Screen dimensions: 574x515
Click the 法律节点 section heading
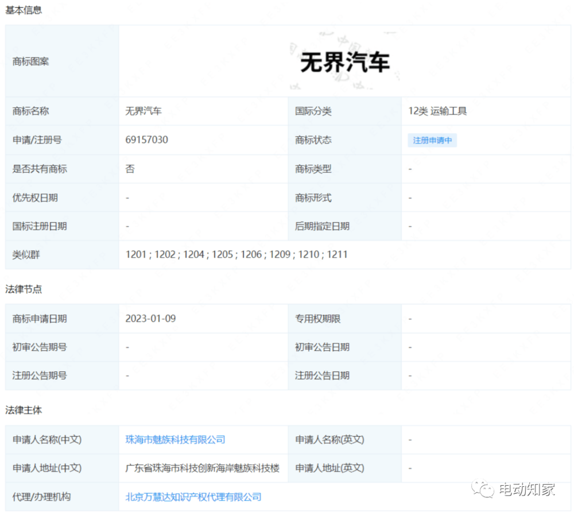point(24,289)
